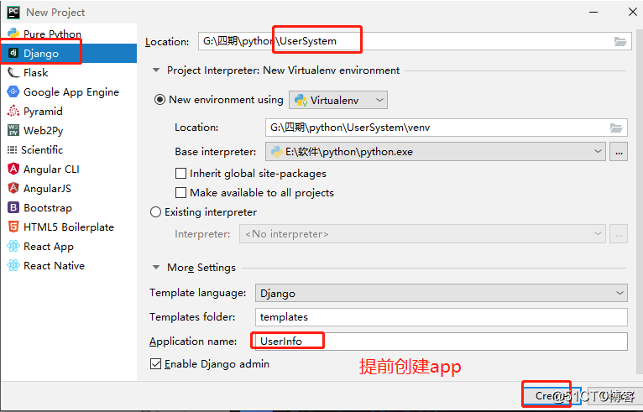Click the Angular CLI icon
This screenshot has width=643, height=412.
(13, 169)
